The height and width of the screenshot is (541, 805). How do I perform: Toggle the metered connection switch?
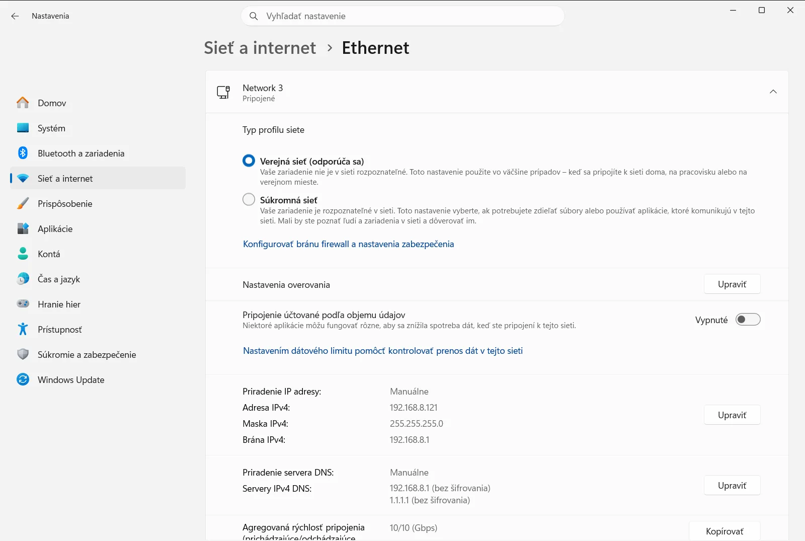pos(748,320)
